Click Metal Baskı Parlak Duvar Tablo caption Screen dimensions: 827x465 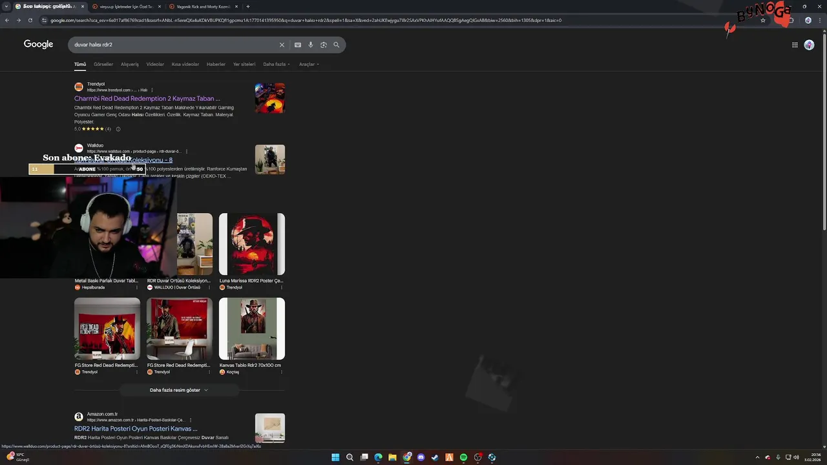107,281
